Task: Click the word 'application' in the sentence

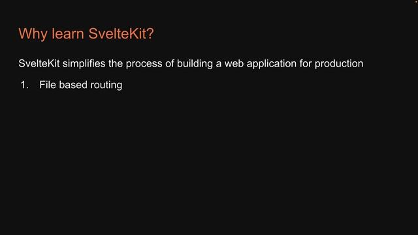Action: [x=272, y=64]
